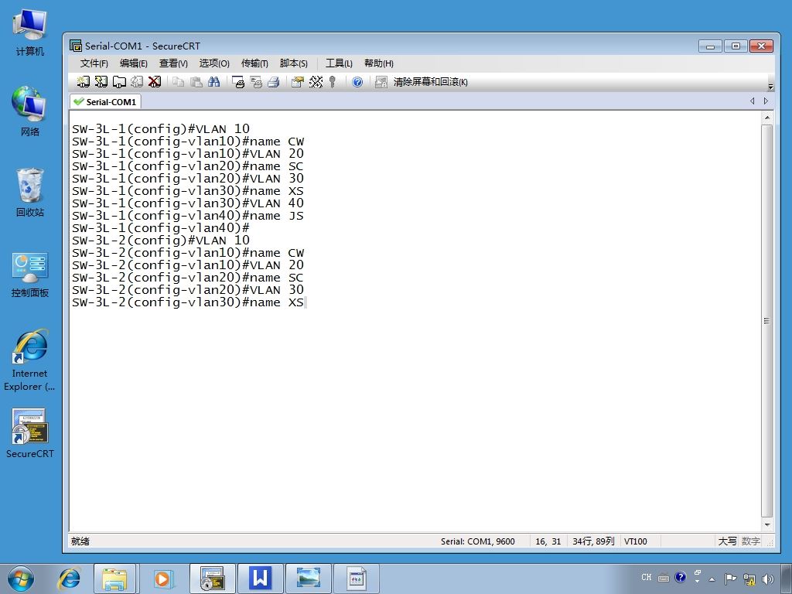Click Internet Explorer taskbar icon
This screenshot has width=792, height=594.
tap(69, 579)
